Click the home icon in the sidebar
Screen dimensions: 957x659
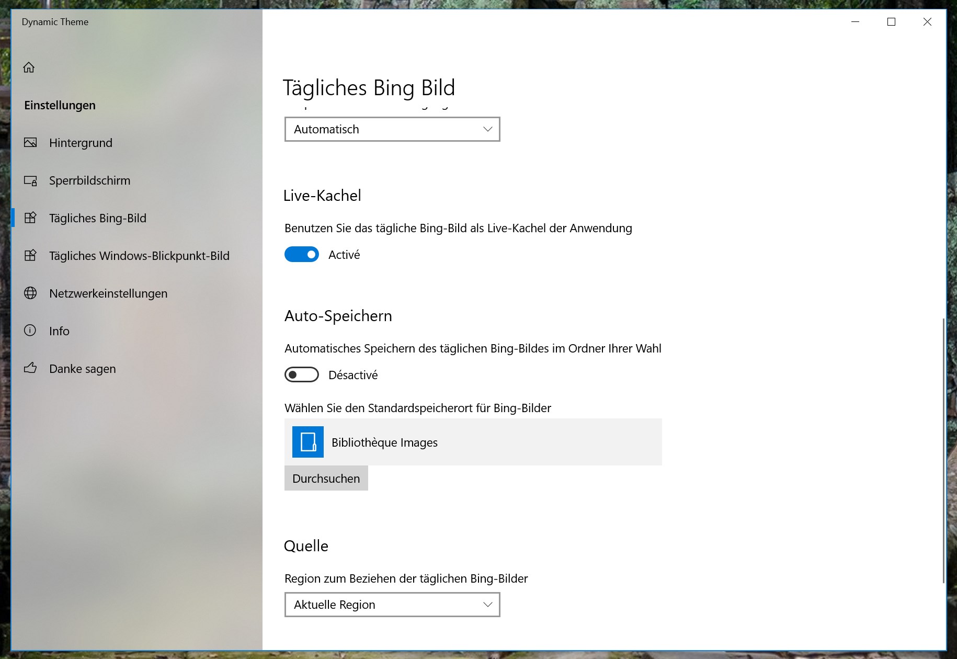pos(29,67)
